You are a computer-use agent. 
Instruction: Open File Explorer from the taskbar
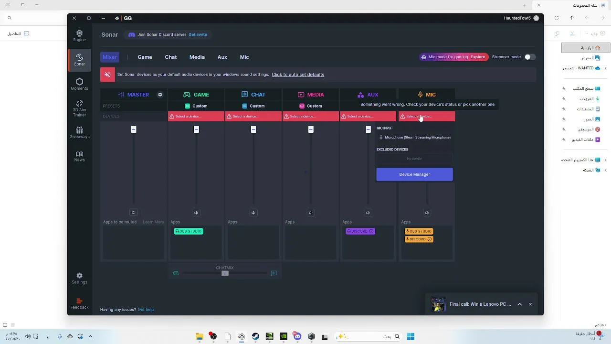coord(200,336)
